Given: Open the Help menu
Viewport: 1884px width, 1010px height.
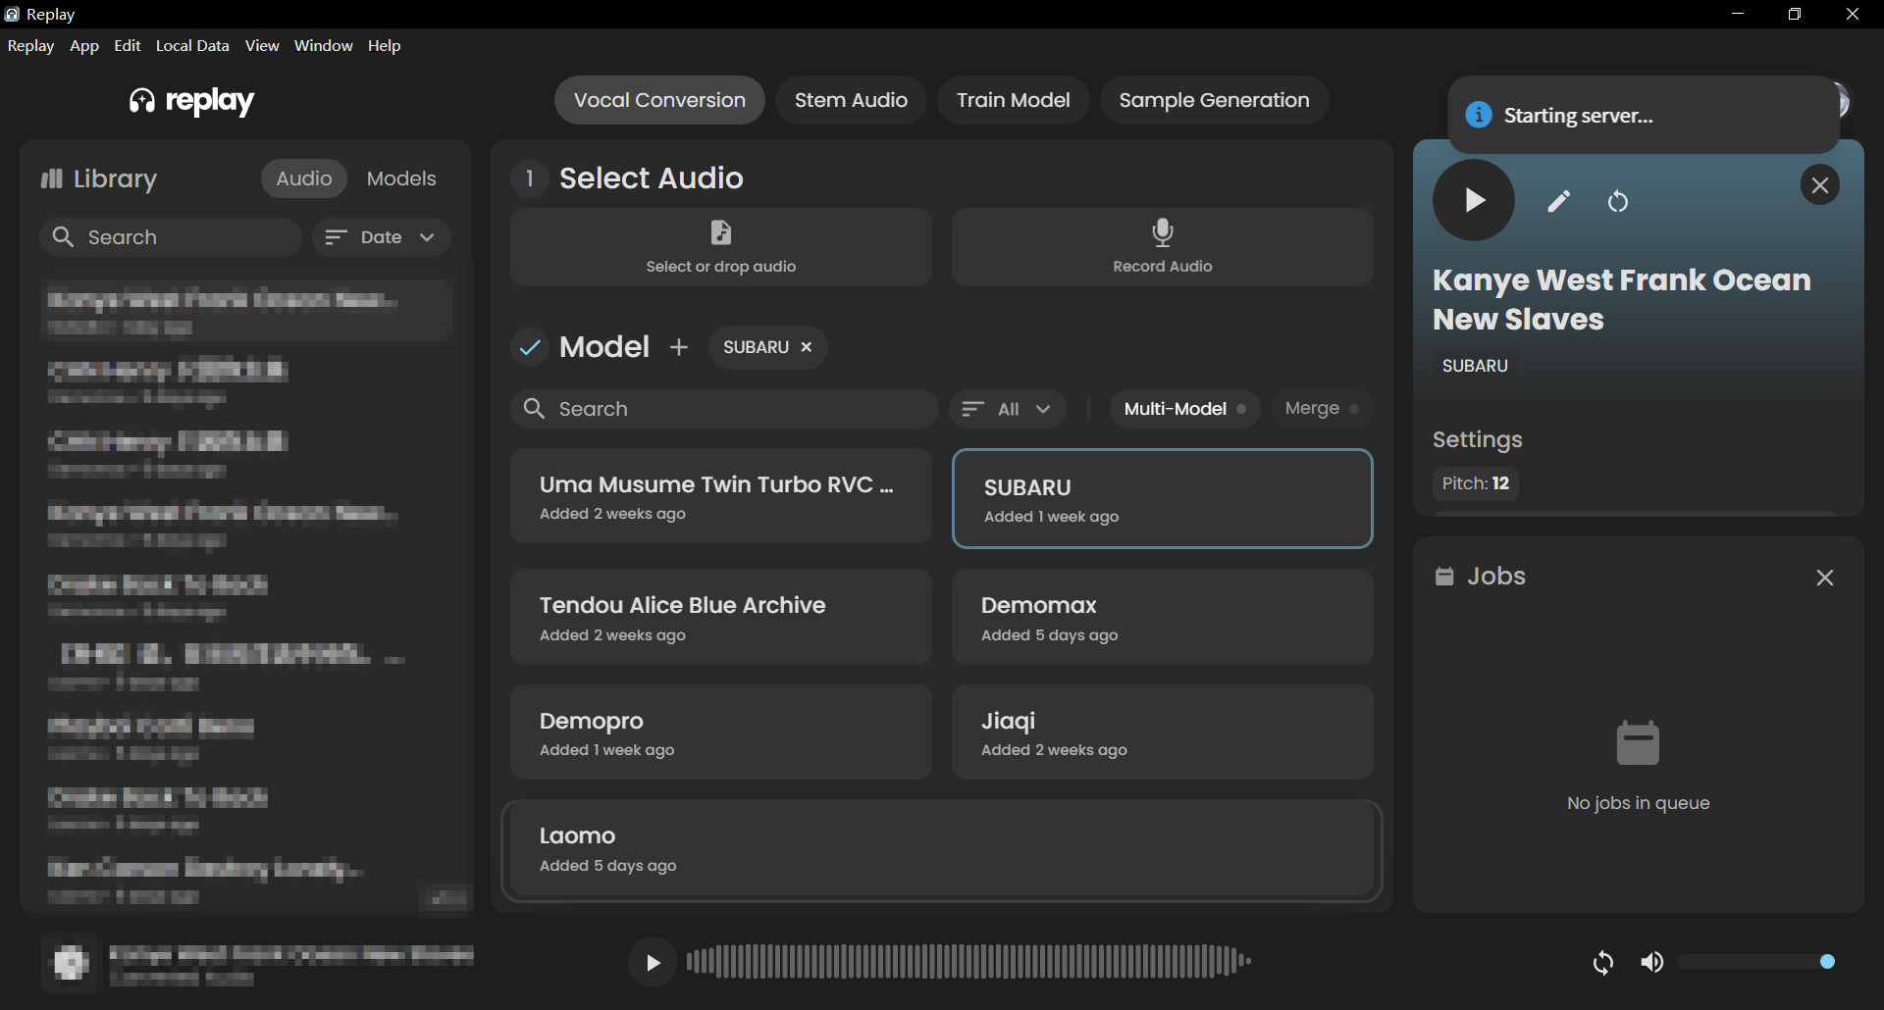Looking at the screenshot, I should click(x=384, y=46).
